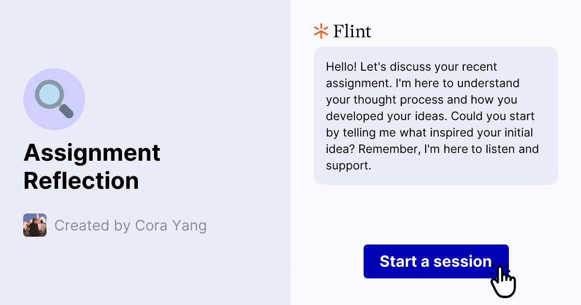Click the word Flint in the header
The width and height of the screenshot is (581, 305).
352,30
